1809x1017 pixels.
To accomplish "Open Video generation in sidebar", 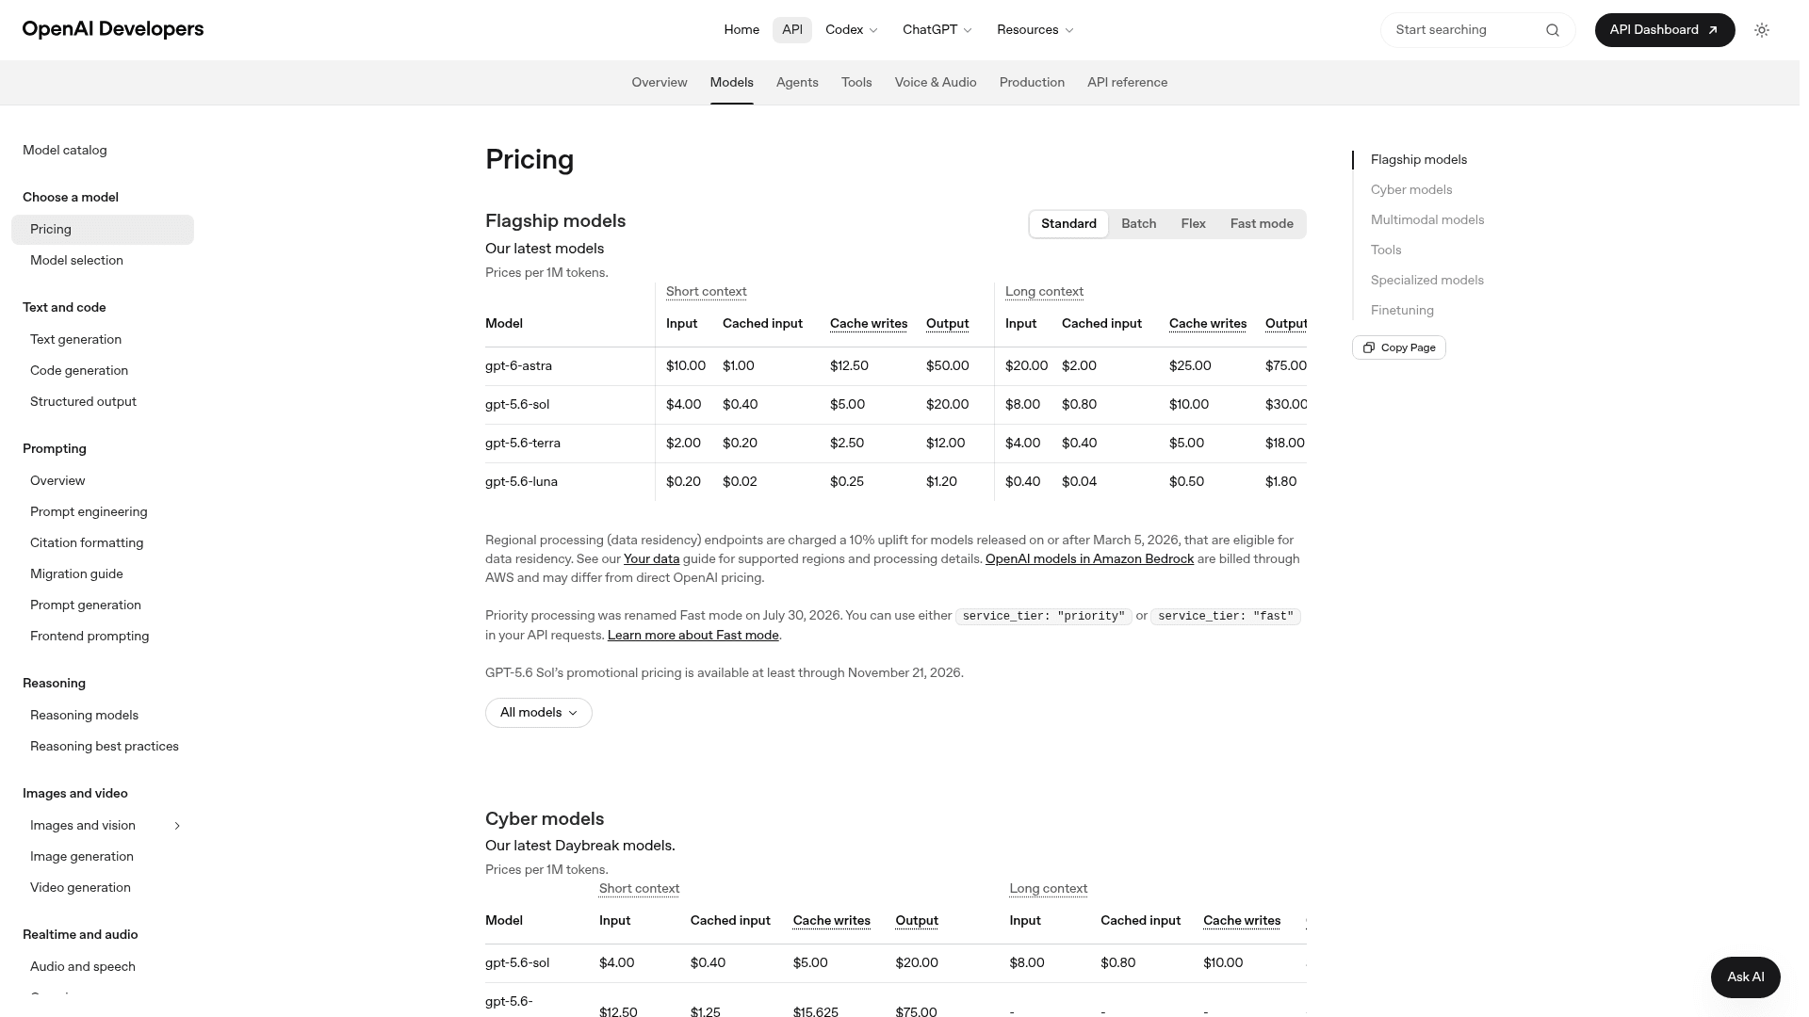I will coord(80,888).
